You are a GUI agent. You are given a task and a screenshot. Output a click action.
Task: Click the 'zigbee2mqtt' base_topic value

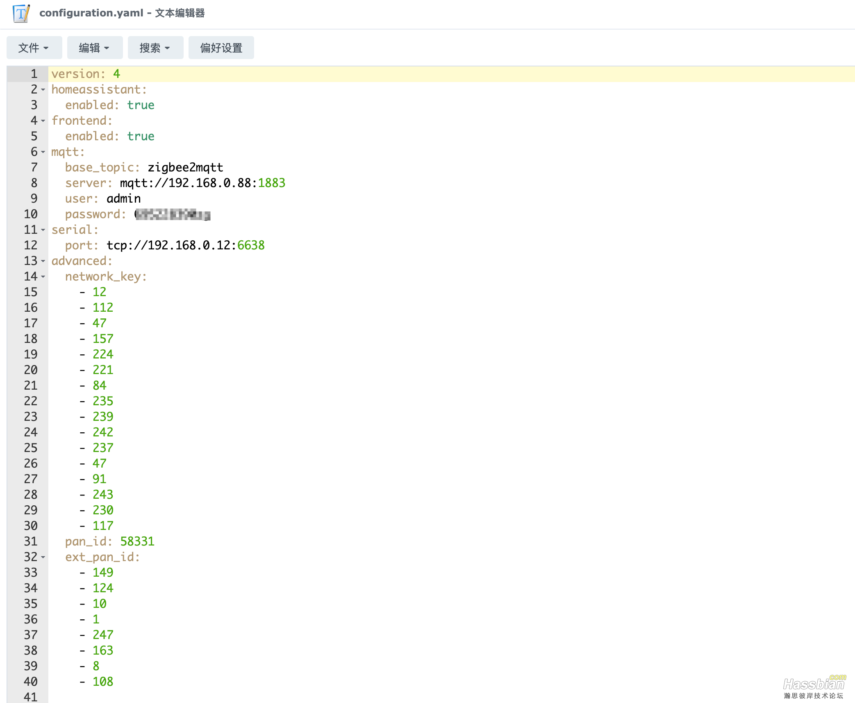pos(185,168)
